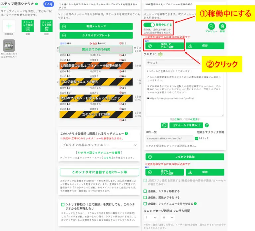Open the wait time unit dropdown
The image size is (255, 231).
tap(168, 217)
